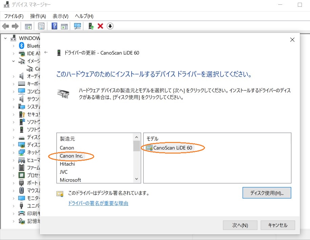Collapse the imaging devices node
Viewport: 310px width, 240px height.
coord(14,61)
